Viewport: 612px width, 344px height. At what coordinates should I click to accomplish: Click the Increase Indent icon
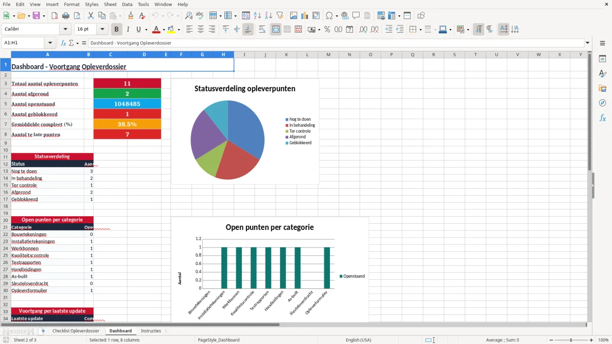tap(389, 30)
